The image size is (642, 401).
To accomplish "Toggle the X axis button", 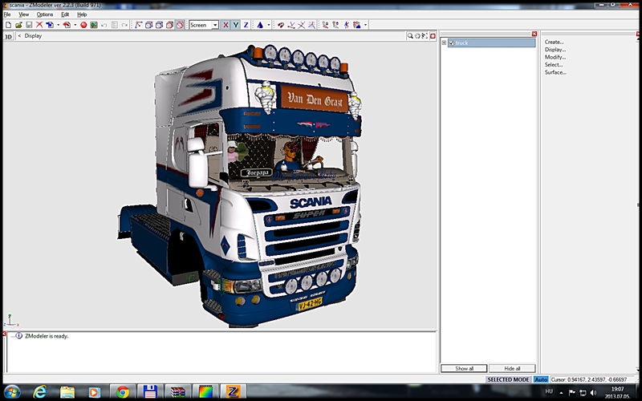I will [x=226, y=25].
